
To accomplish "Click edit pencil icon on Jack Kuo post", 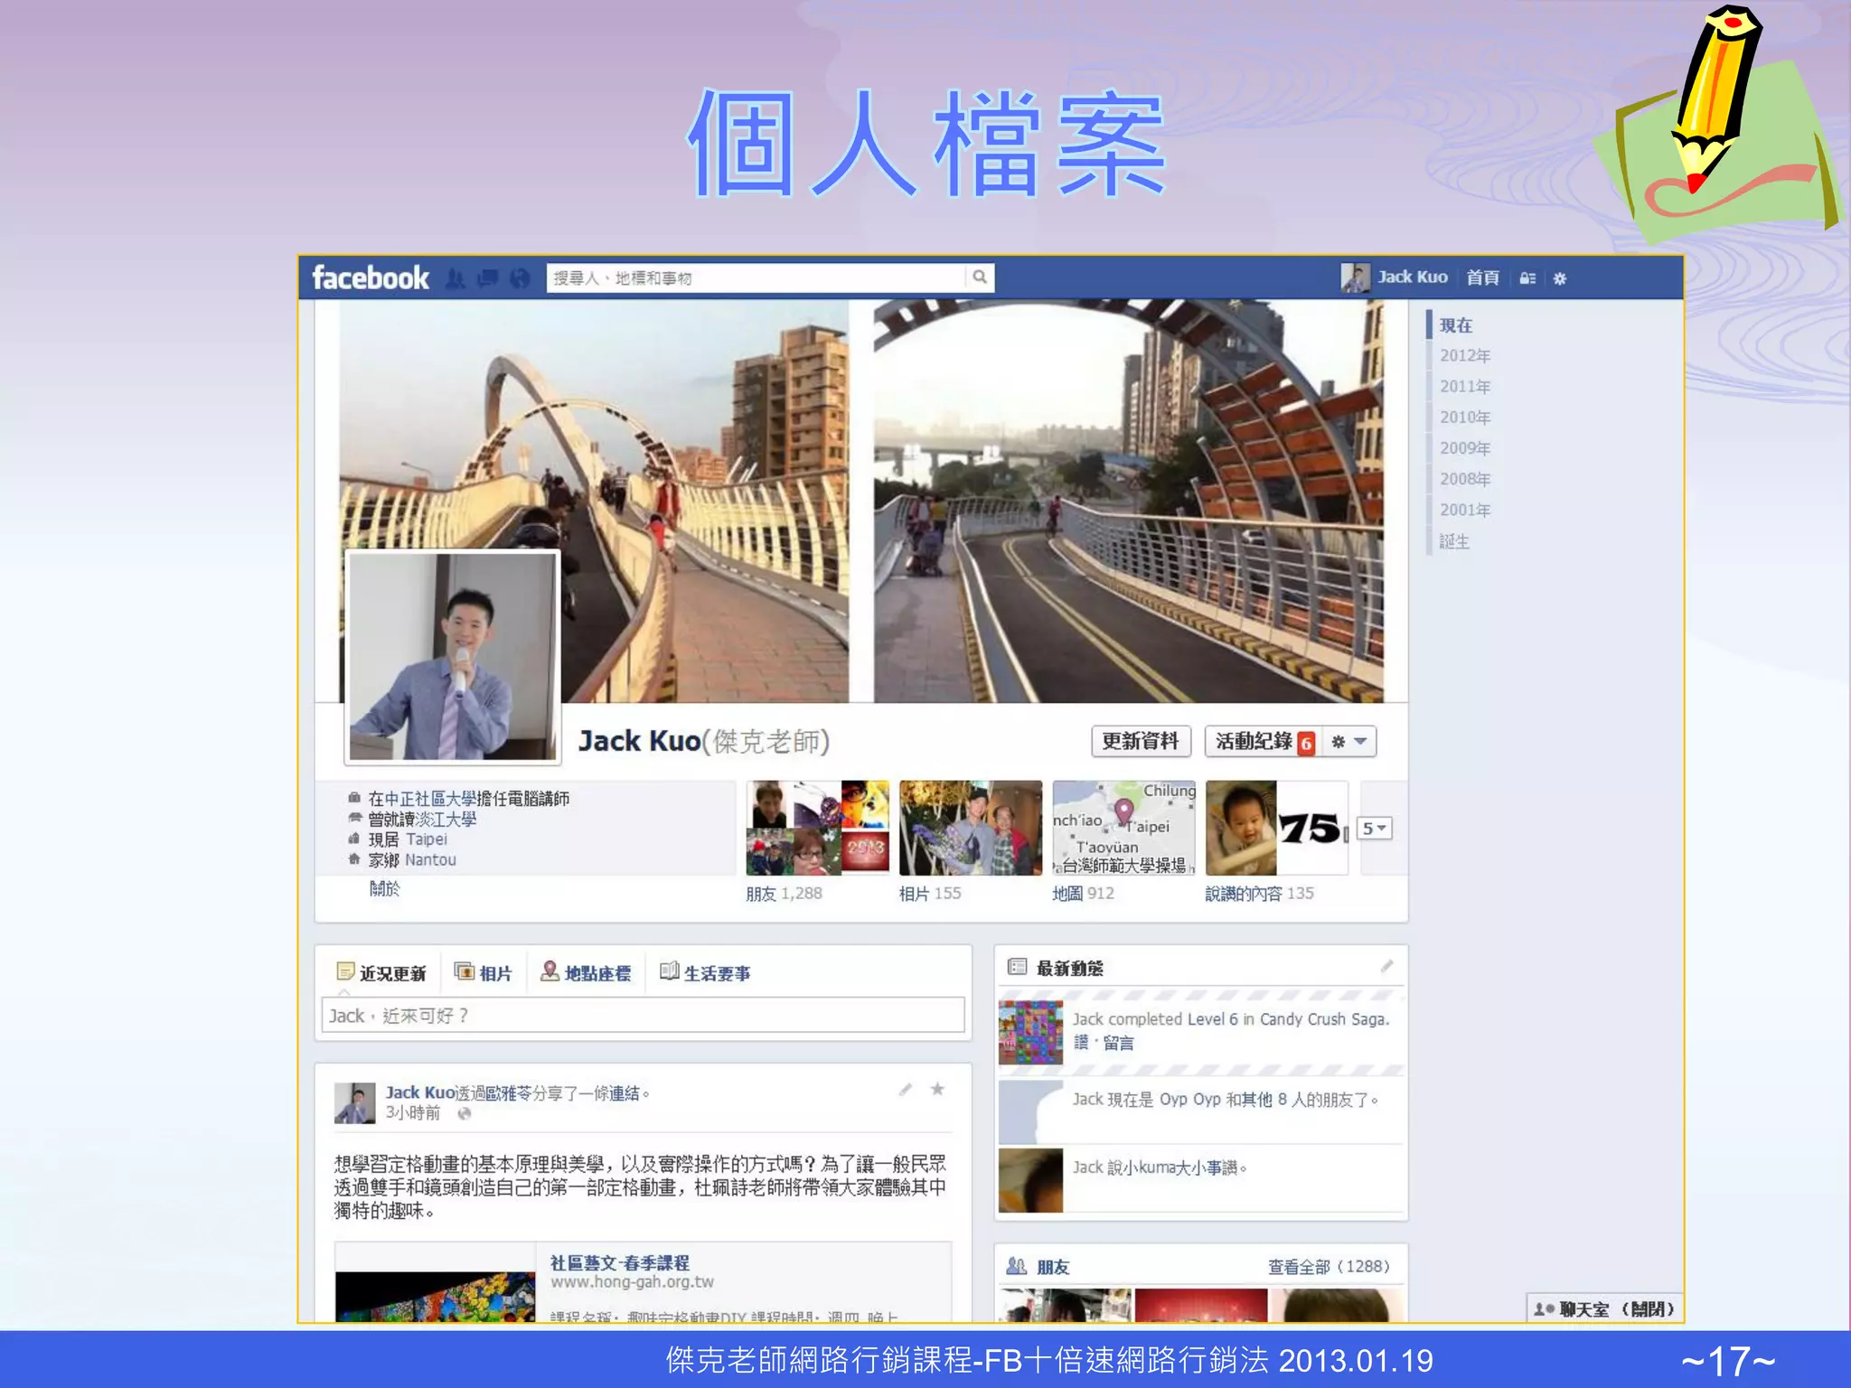I will coord(905,1090).
